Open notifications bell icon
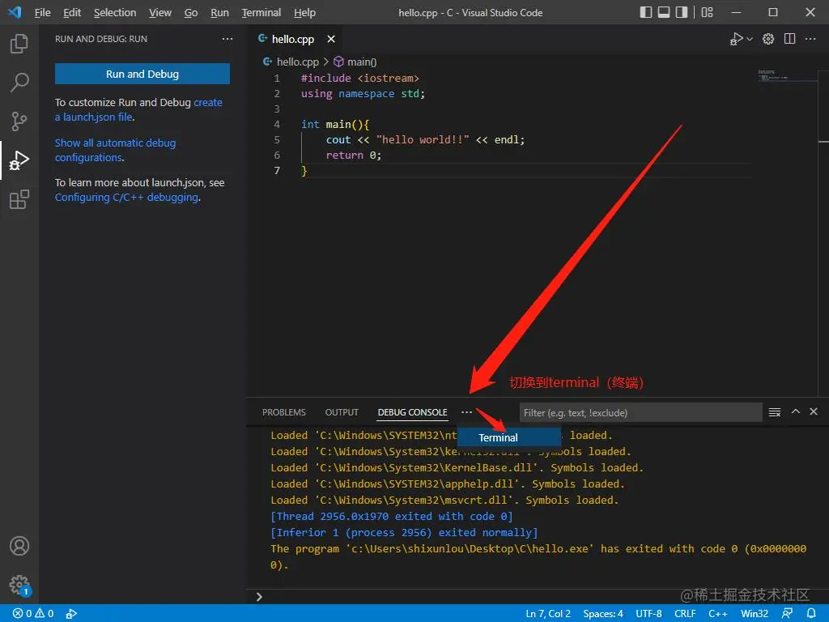Image resolution: width=829 pixels, height=622 pixels. coord(811,614)
